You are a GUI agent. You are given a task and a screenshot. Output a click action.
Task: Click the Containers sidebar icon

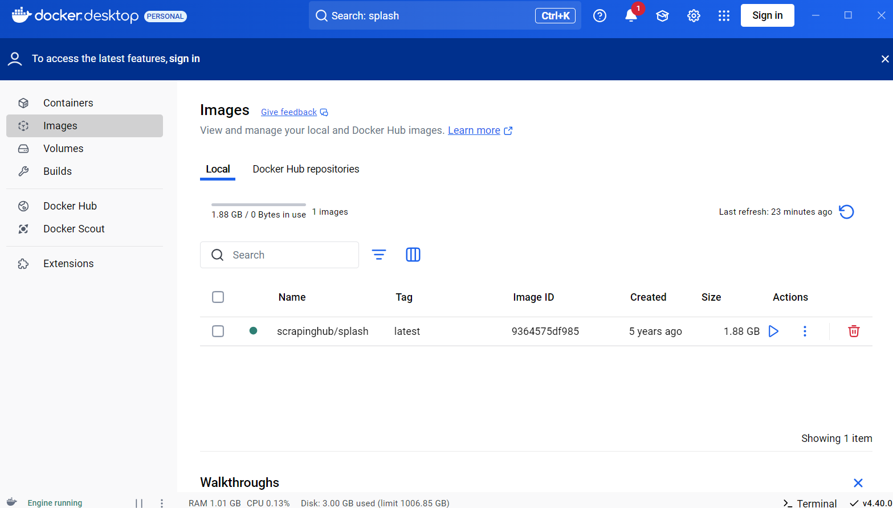pos(23,103)
